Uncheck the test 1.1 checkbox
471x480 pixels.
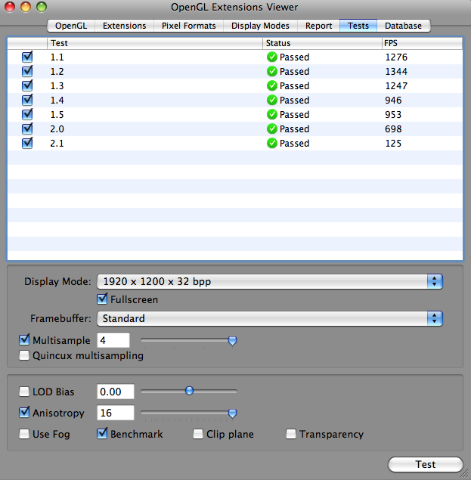[27, 57]
